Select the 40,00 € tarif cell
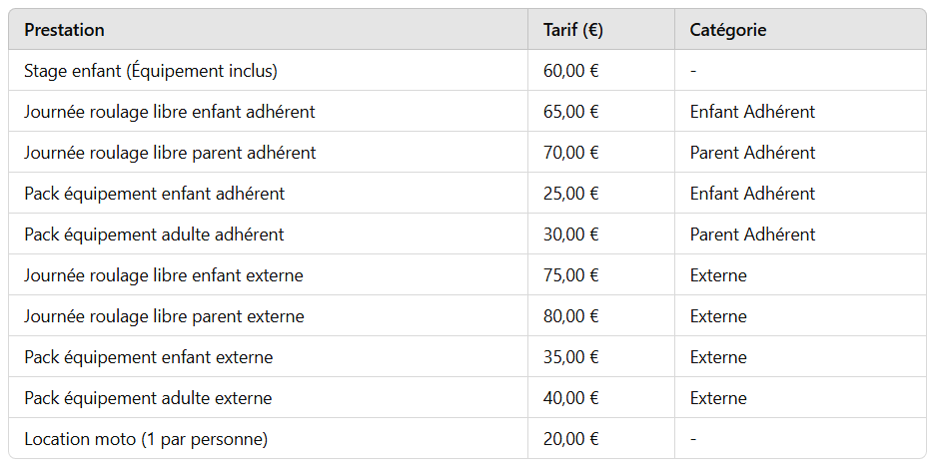The image size is (935, 471). point(571,398)
